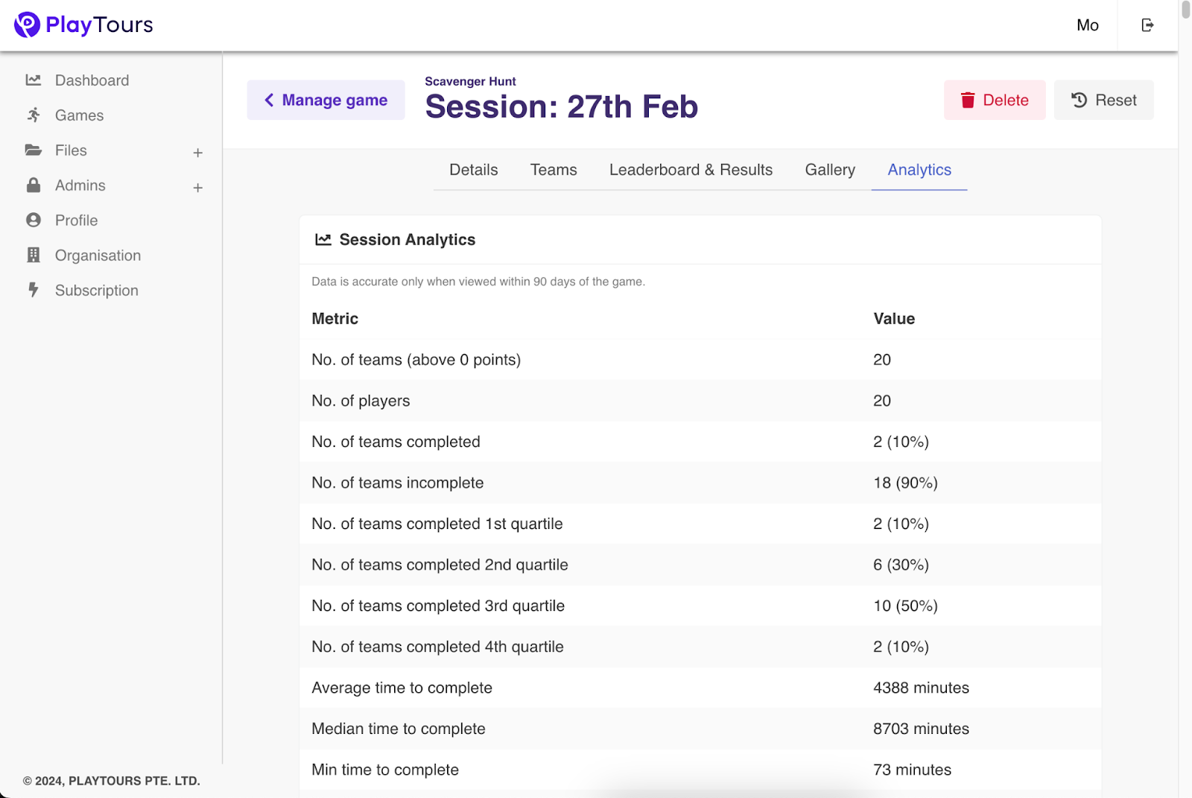
Task: Click '73 minutes' value
Action: click(912, 770)
